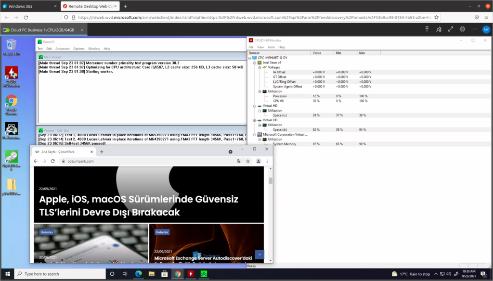Click the Windows Start button
Viewport: 493px width, 281px height.
(x=8, y=274)
